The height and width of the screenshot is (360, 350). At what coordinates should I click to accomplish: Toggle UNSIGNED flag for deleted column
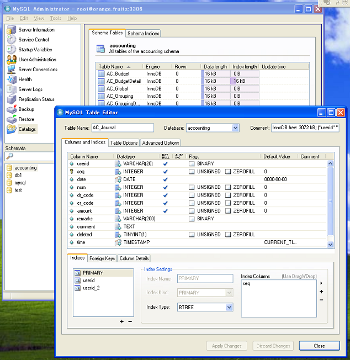tap(192, 235)
